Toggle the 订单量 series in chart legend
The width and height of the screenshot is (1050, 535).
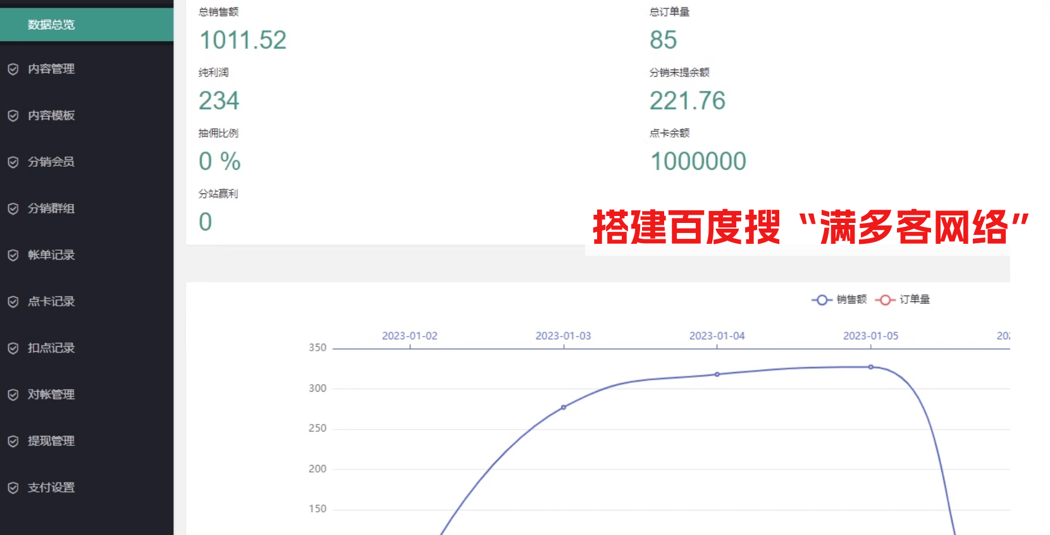click(903, 299)
